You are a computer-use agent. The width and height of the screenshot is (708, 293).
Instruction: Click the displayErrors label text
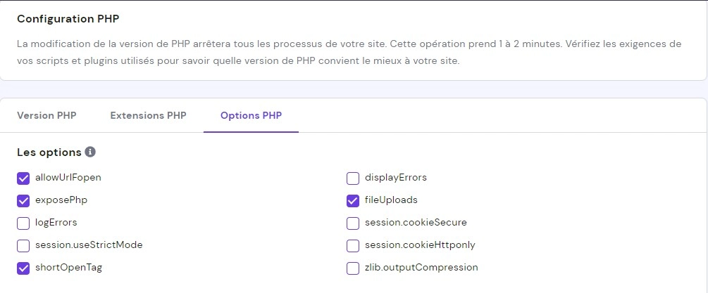[x=395, y=178]
